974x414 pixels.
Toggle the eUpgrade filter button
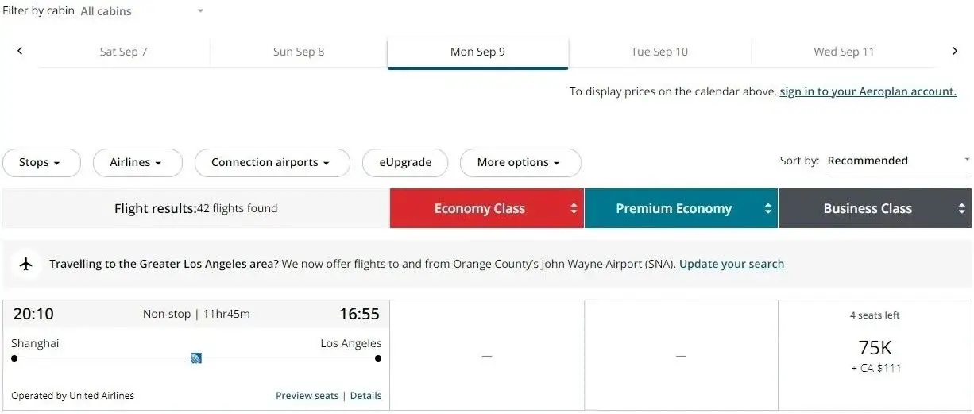[405, 163]
